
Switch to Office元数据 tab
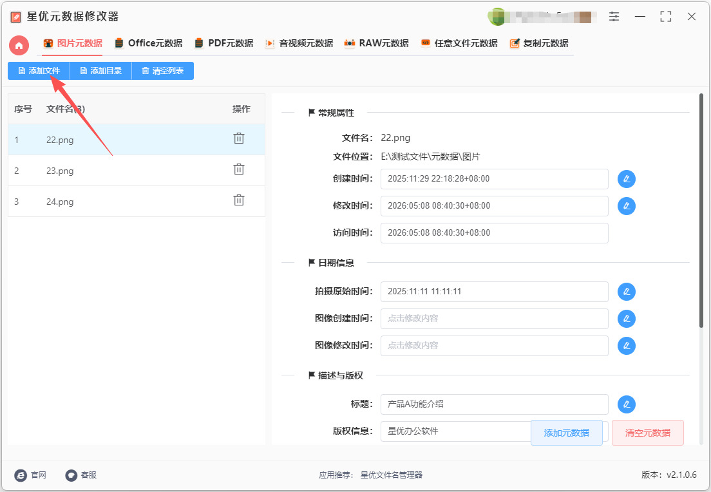coord(149,44)
